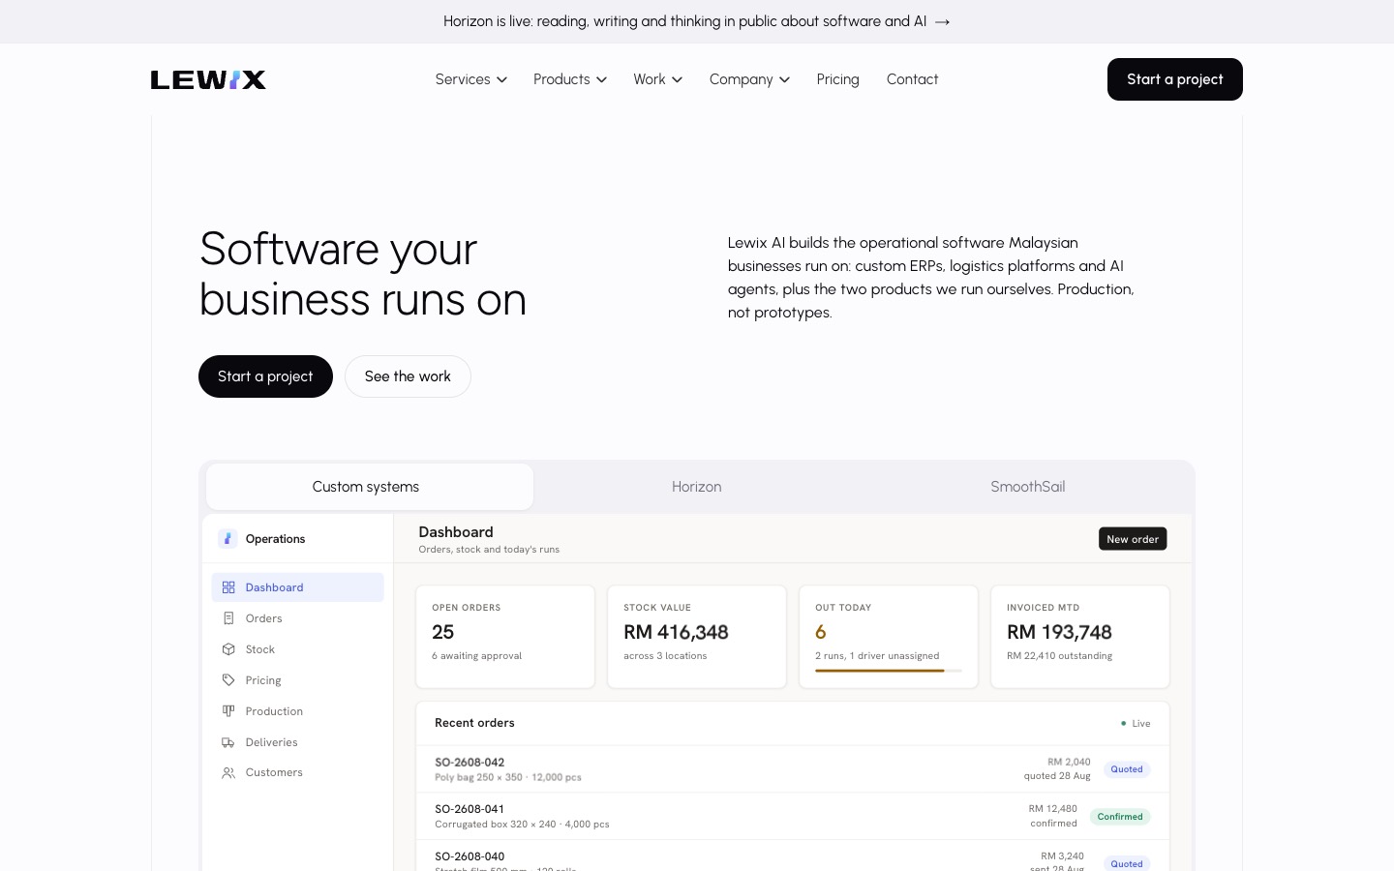The width and height of the screenshot is (1394, 871).
Task: Go to the Contact page
Action: coord(912,79)
